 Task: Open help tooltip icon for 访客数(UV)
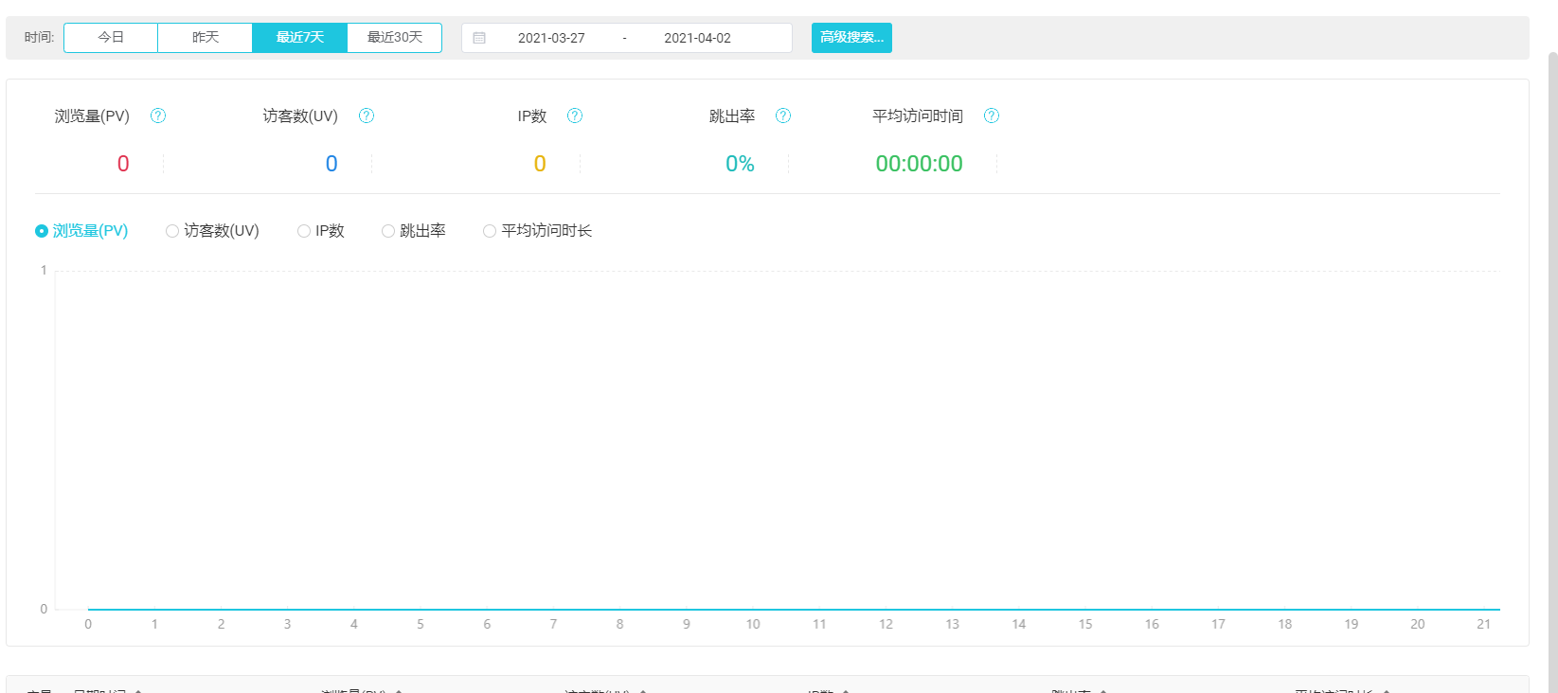click(x=367, y=115)
